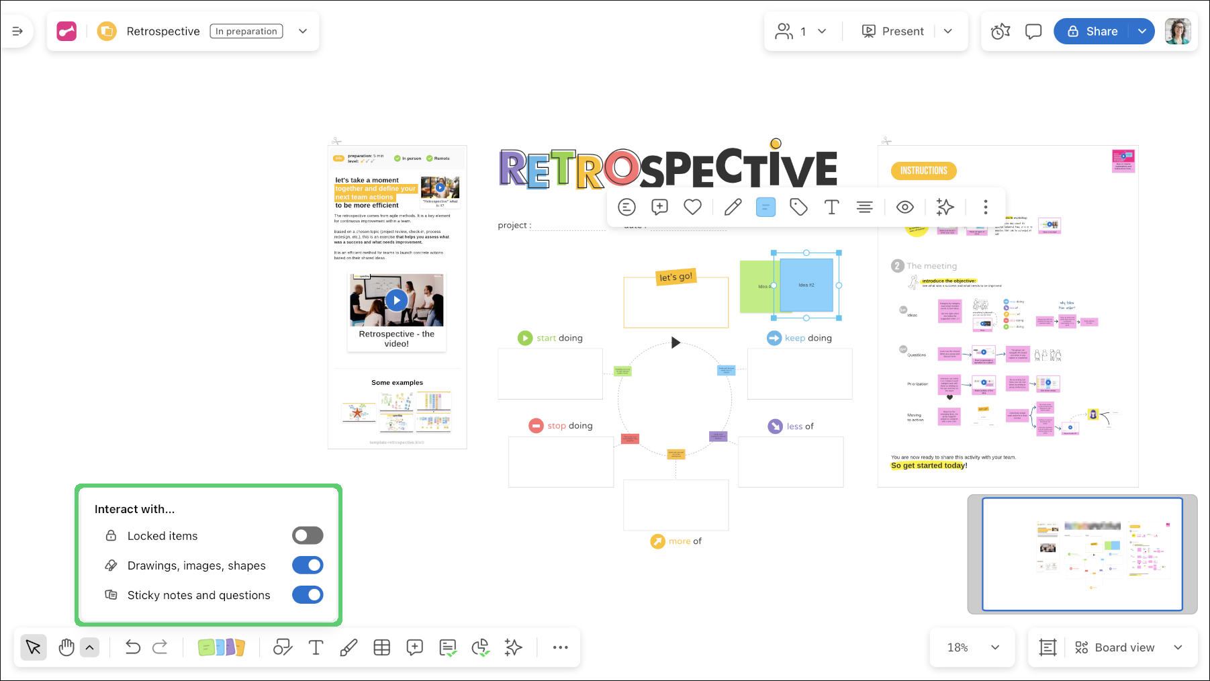Insert a table from the toolbar
This screenshot has height=681, width=1210.
pyautogui.click(x=381, y=647)
